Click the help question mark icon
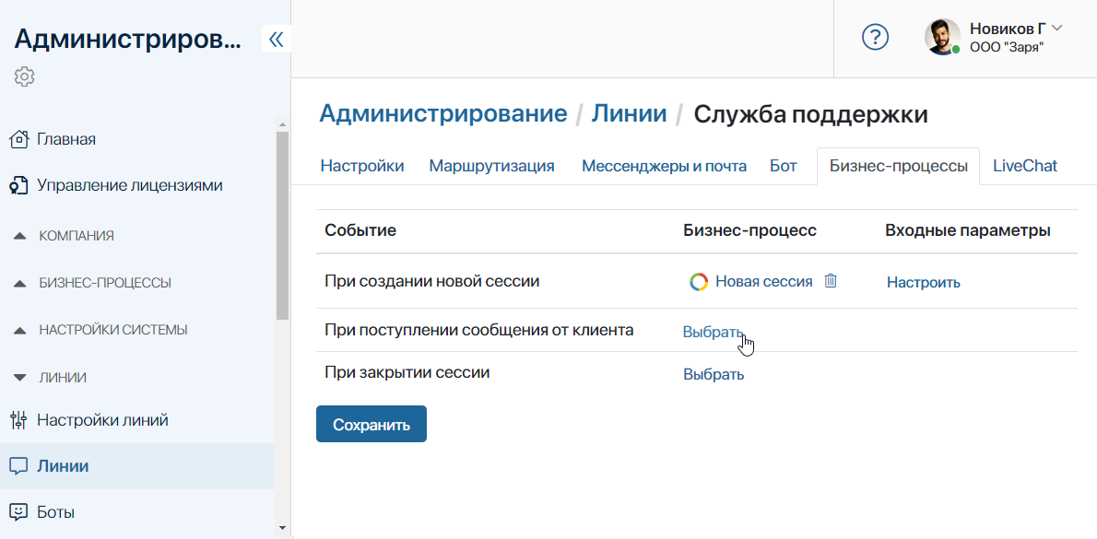Screen dimensions: 1097x539 pos(874,37)
